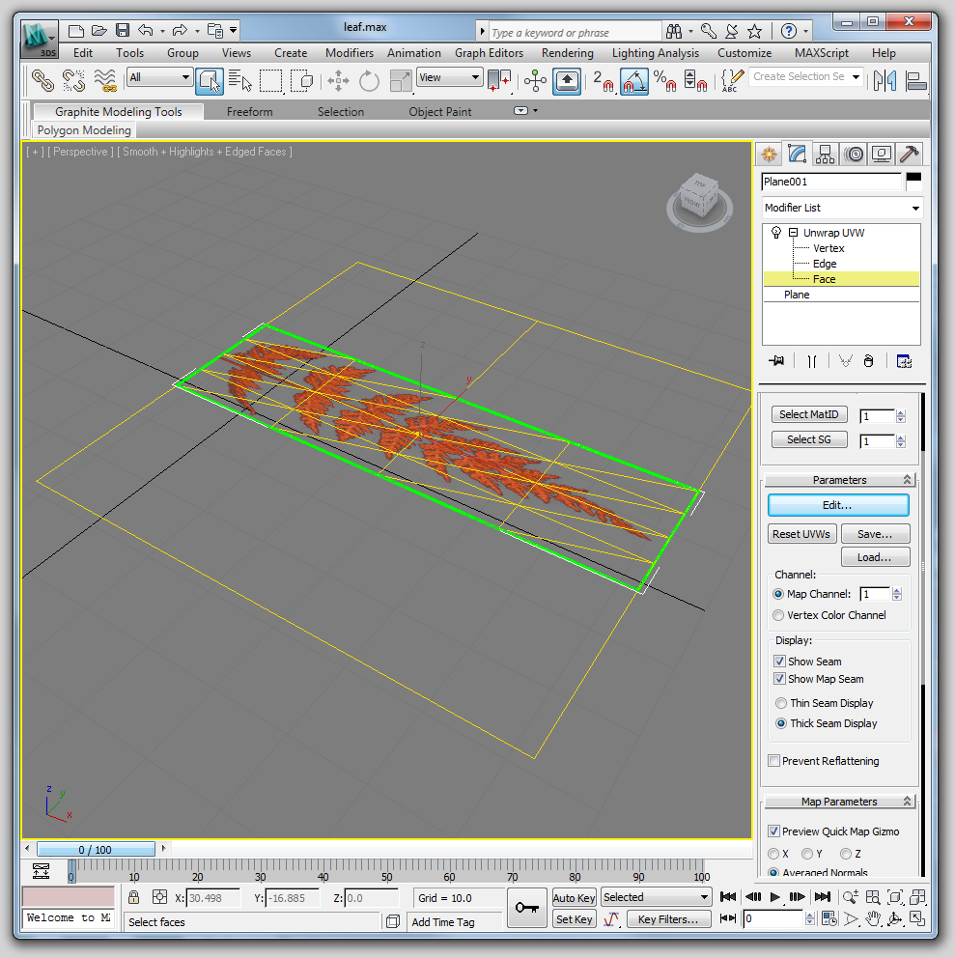
Task: Open the Utilities hammer panel icon
Action: click(909, 154)
